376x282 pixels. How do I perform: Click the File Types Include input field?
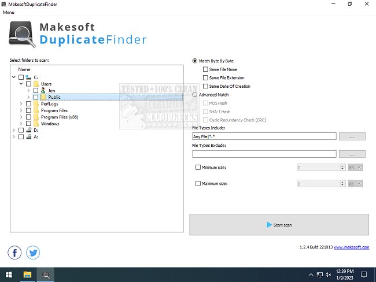pyautogui.click(x=264, y=136)
